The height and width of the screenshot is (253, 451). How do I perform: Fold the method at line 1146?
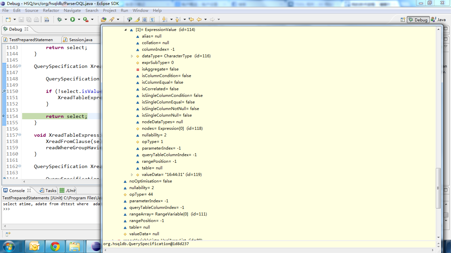[x=19, y=66]
